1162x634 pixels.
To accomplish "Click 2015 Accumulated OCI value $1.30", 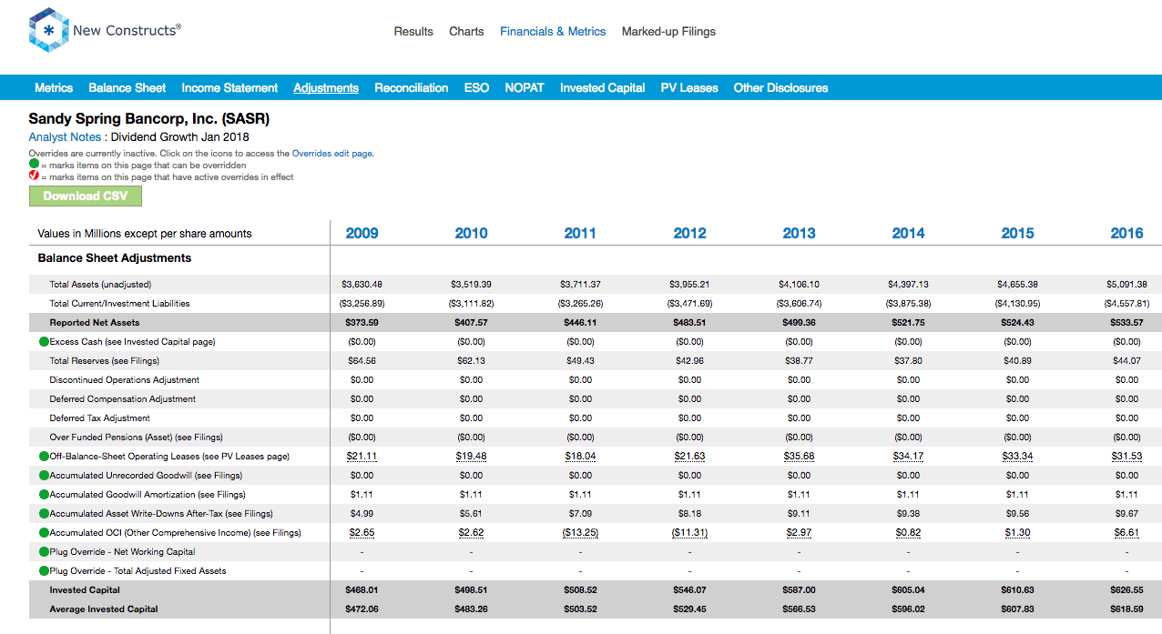I will point(1017,533).
